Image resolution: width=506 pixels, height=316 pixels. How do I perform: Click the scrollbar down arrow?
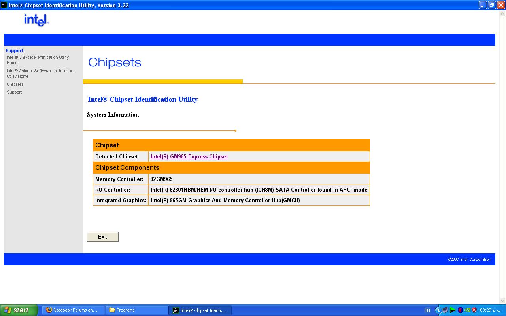point(502,301)
